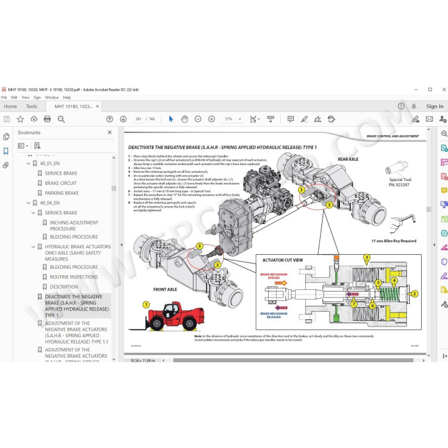Expand the right tools pane arrow
This screenshot has height=448, width=448.
[x=435, y=245]
